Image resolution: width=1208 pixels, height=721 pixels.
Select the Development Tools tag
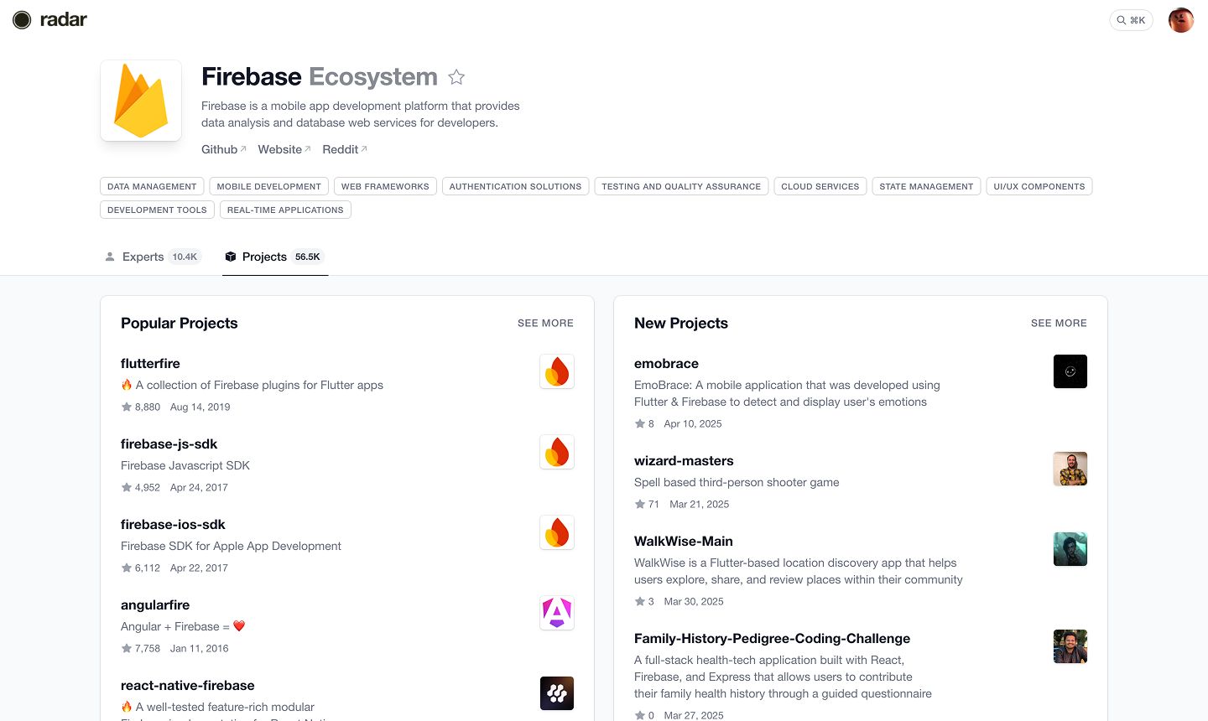point(157,210)
